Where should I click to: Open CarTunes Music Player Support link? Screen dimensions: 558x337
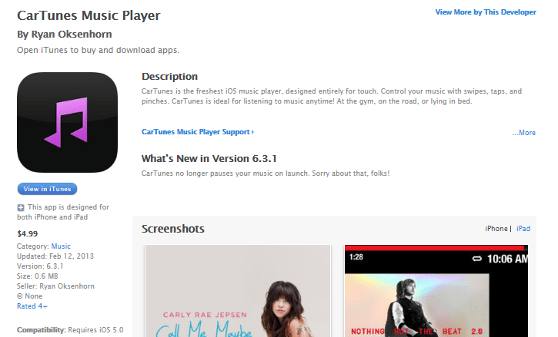pos(195,132)
